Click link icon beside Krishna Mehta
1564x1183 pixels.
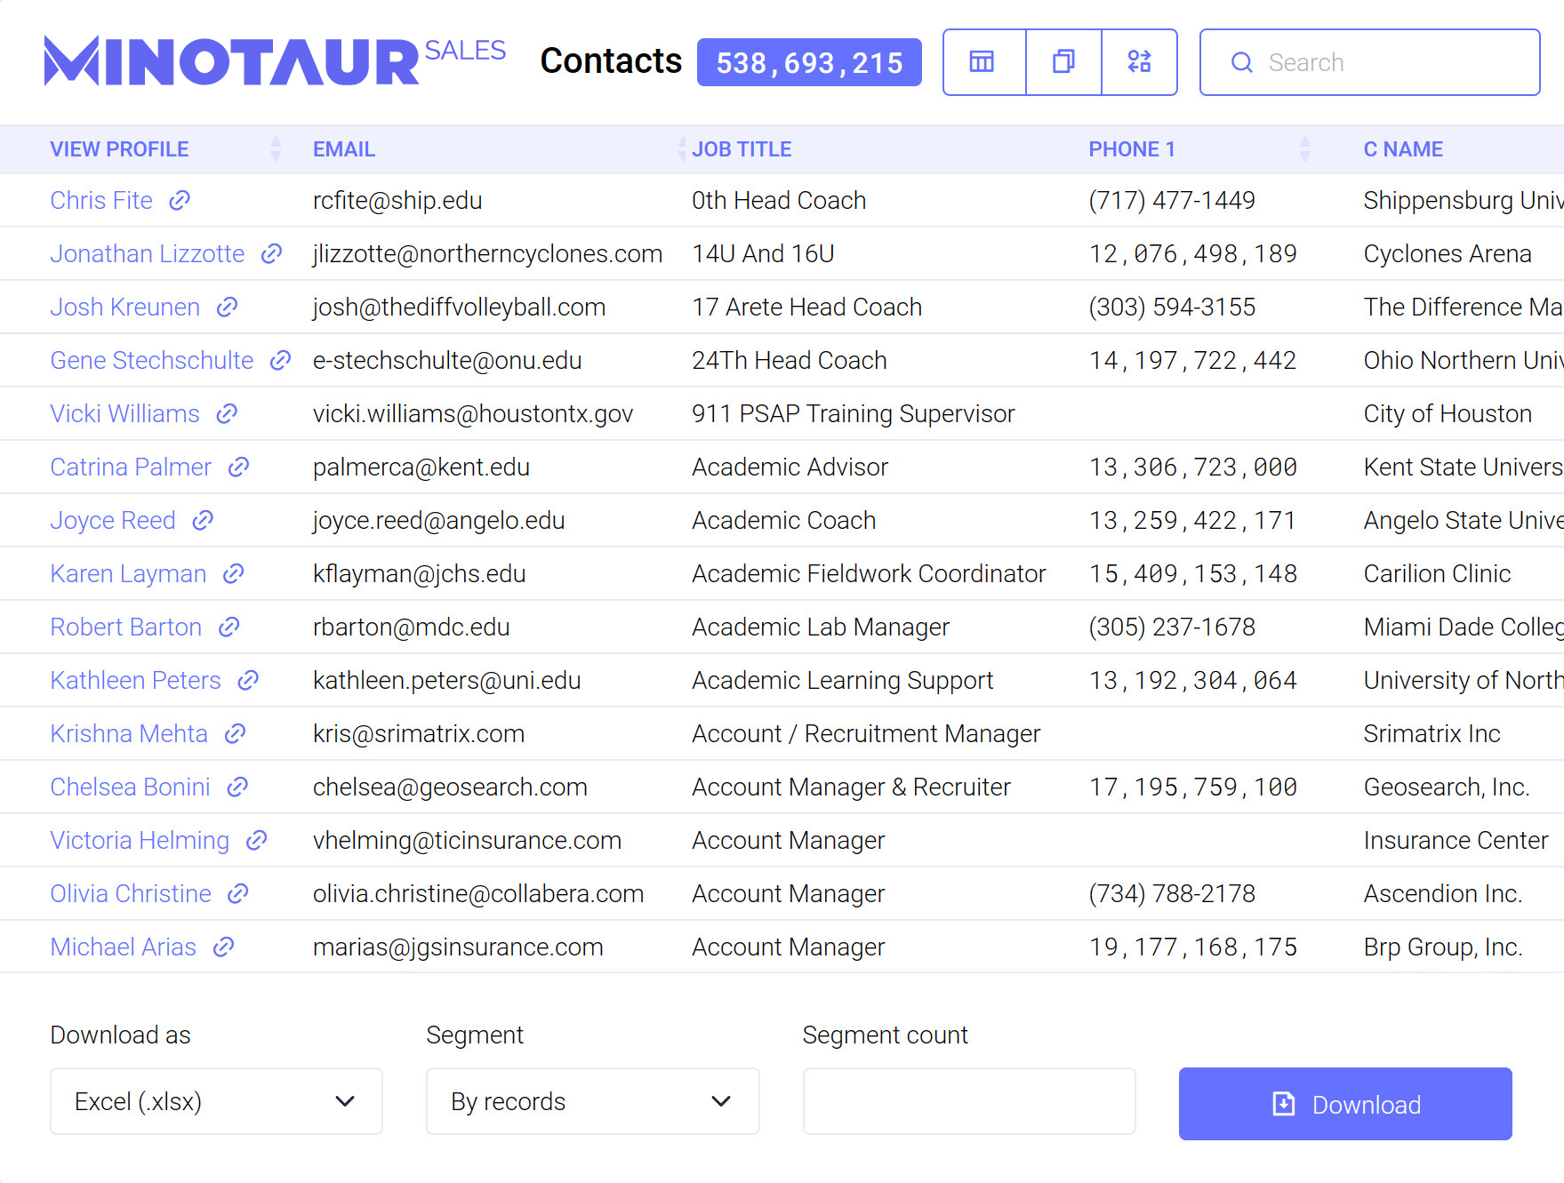point(235,734)
